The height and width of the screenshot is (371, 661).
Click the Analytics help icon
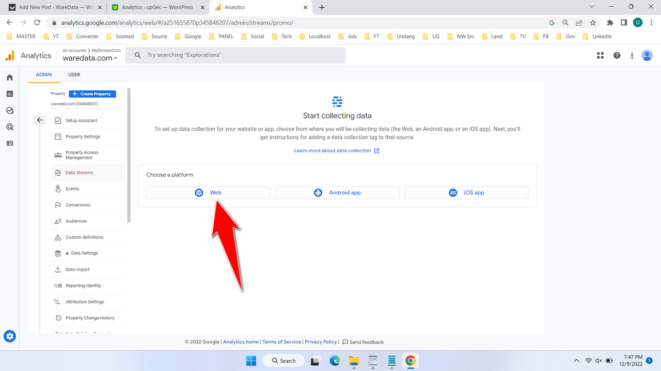(617, 55)
